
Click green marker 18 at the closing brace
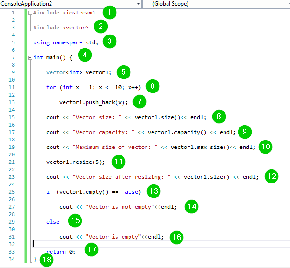coord(46,260)
